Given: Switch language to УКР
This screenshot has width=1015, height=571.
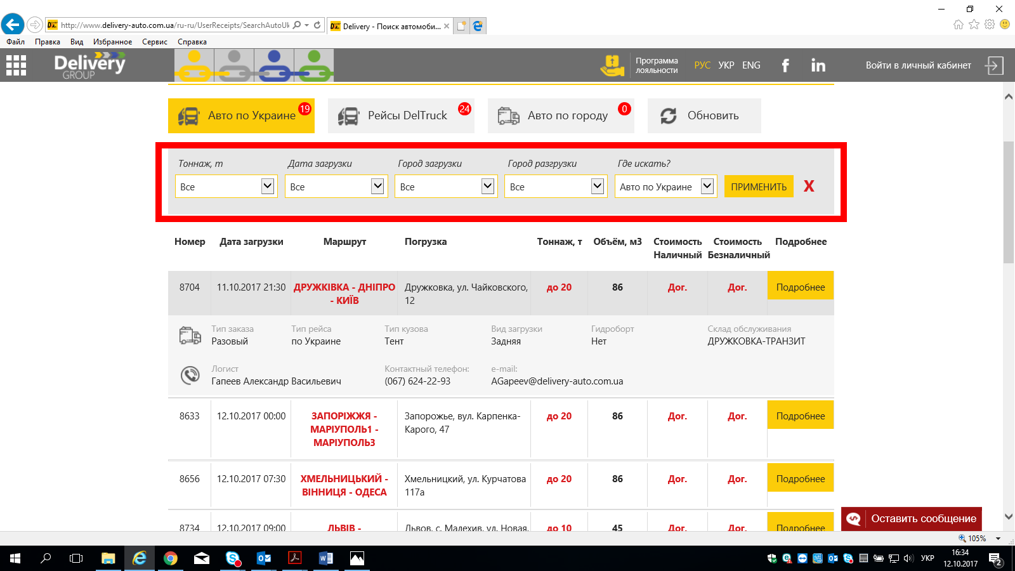Looking at the screenshot, I should pos(726,65).
